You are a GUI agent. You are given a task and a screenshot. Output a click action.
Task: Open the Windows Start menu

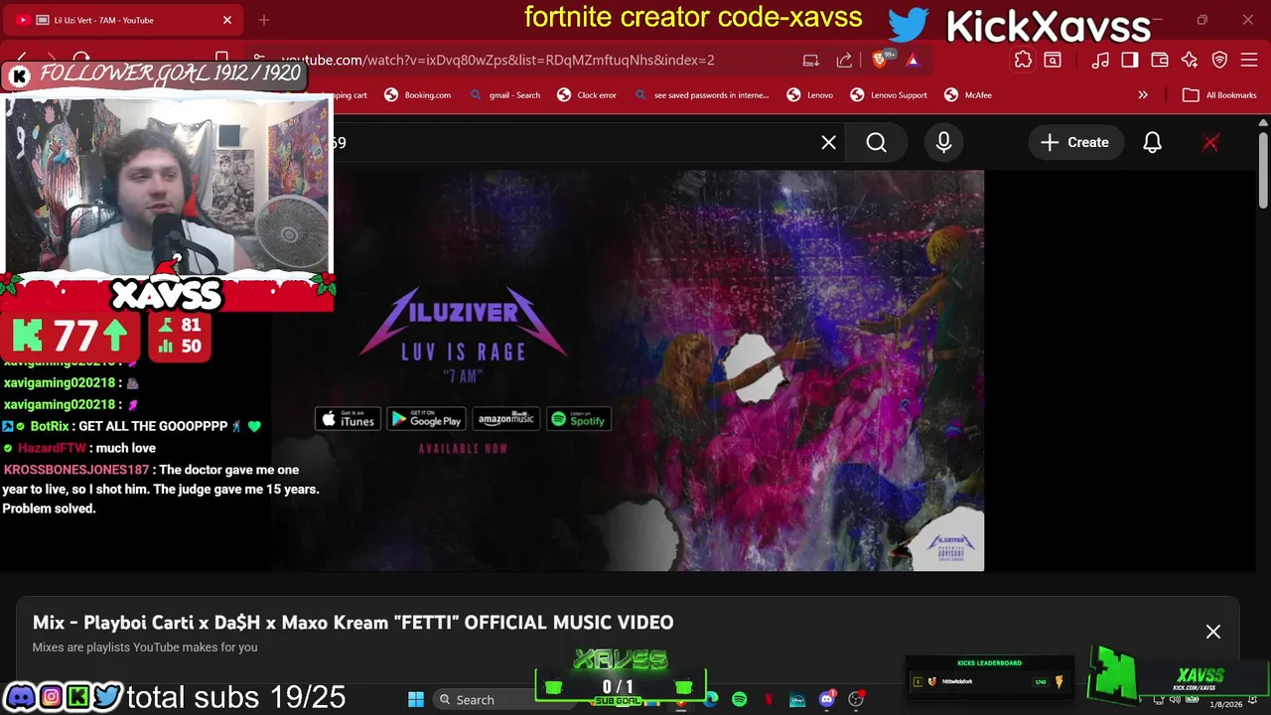tap(416, 699)
